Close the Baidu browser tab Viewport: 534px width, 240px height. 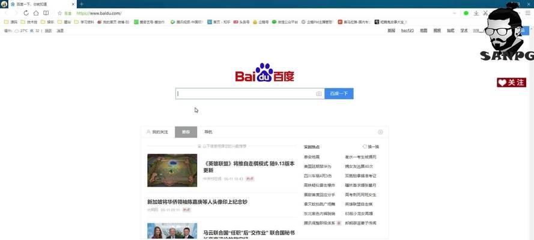coord(73,4)
